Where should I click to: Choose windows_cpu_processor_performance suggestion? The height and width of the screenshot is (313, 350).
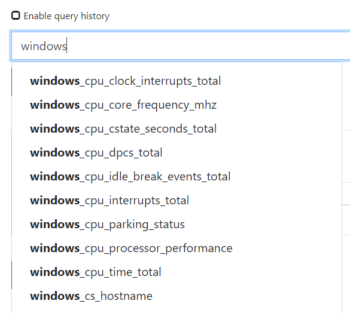point(176,248)
